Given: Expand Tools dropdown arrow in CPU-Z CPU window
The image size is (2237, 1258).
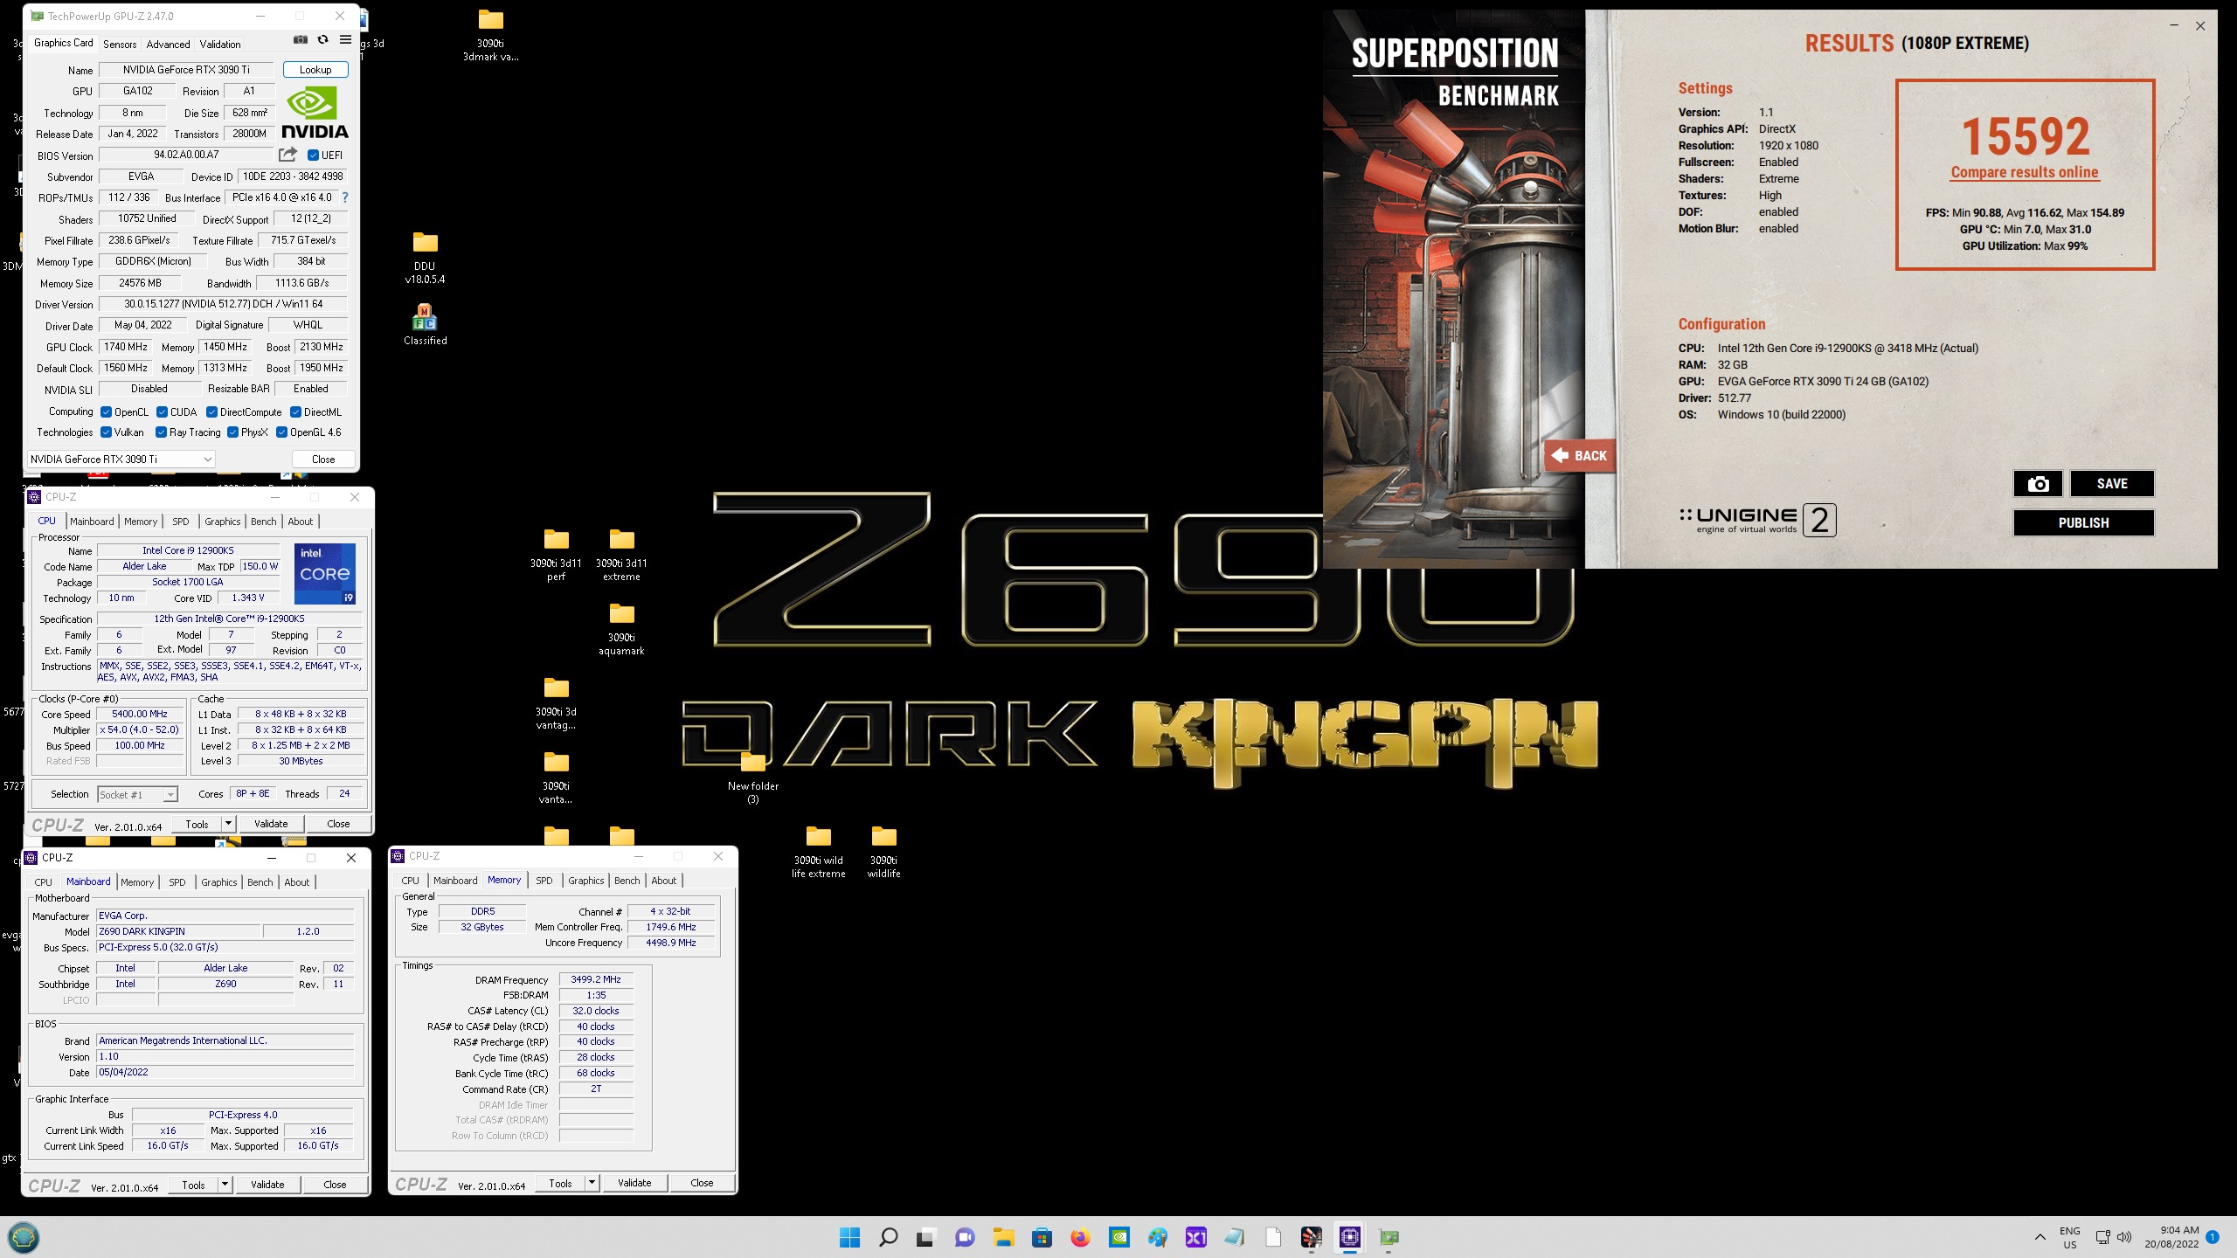Looking at the screenshot, I should tap(228, 824).
